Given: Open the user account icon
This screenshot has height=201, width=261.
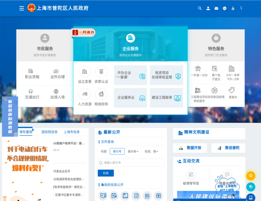Looking at the screenshot, I should point(208,8).
